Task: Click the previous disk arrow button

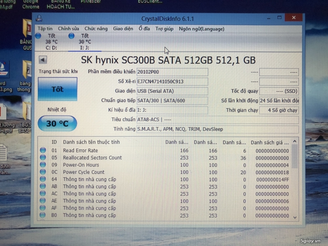Action: 43,60
